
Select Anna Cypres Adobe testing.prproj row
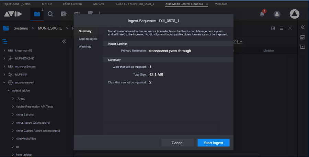click(38, 131)
